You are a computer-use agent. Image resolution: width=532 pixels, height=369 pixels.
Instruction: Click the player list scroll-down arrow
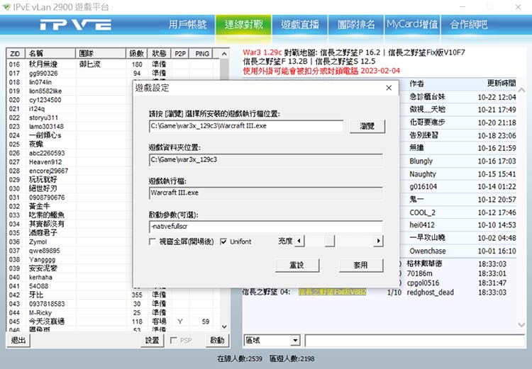tap(224, 327)
